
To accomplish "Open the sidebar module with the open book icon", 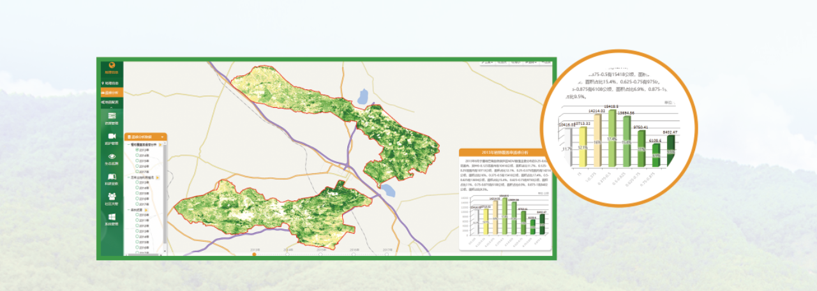I will pyautogui.click(x=112, y=177).
